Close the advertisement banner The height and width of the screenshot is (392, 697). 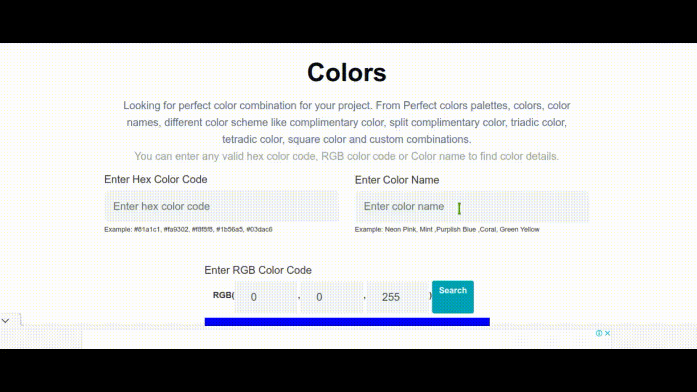(607, 333)
